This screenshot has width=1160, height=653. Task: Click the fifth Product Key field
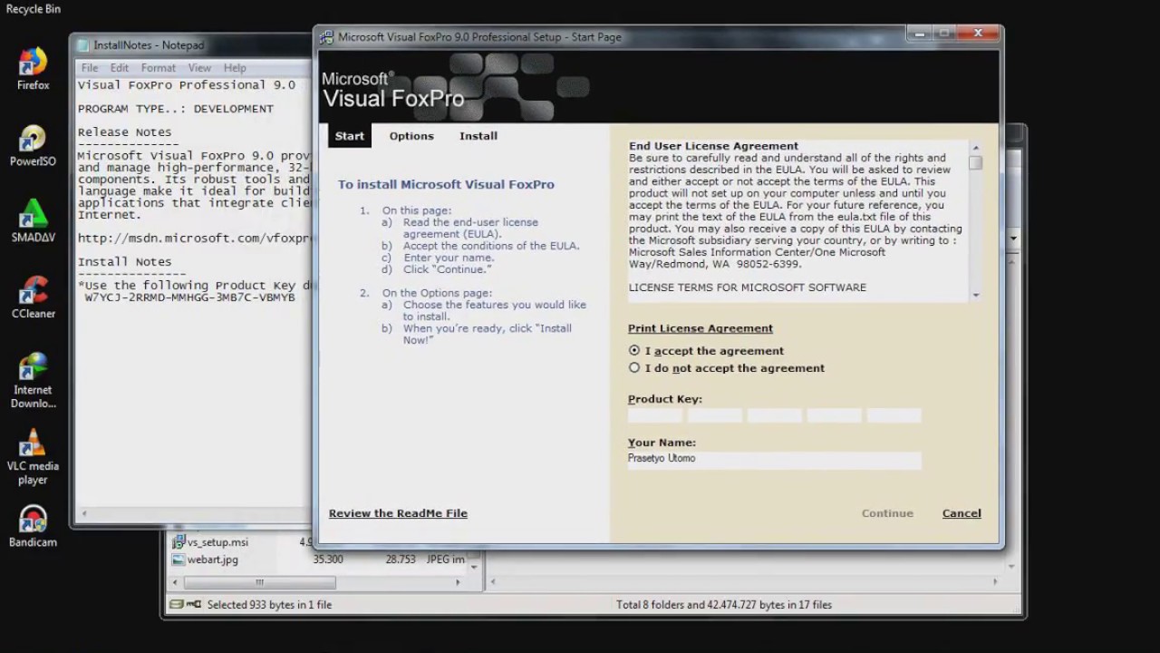pos(894,415)
